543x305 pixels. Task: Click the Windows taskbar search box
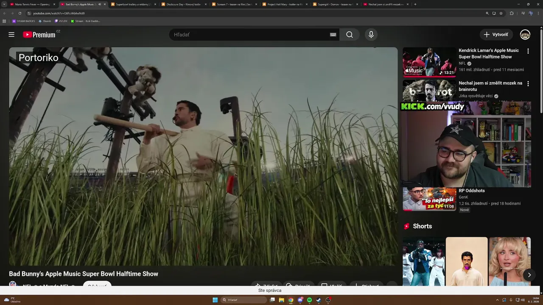point(244,300)
